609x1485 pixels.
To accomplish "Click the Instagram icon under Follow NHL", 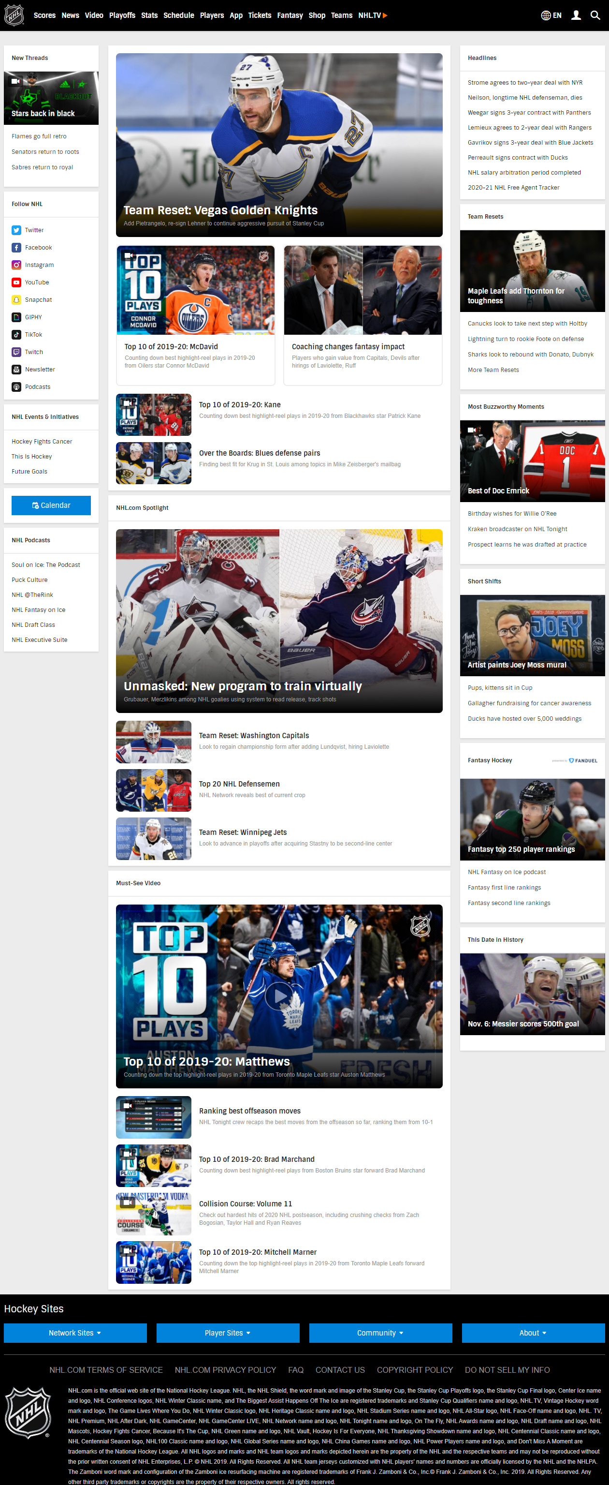I will [16, 265].
